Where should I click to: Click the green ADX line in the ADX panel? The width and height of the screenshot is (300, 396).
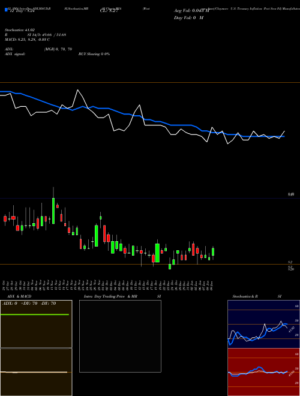point(35,314)
